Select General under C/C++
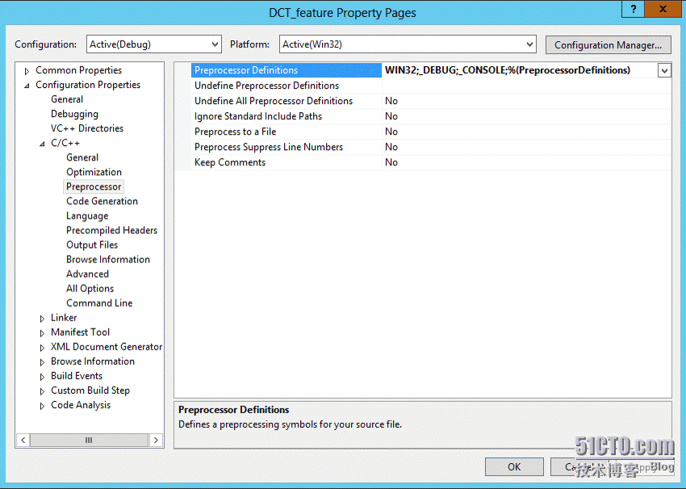The height and width of the screenshot is (489, 686). click(82, 157)
